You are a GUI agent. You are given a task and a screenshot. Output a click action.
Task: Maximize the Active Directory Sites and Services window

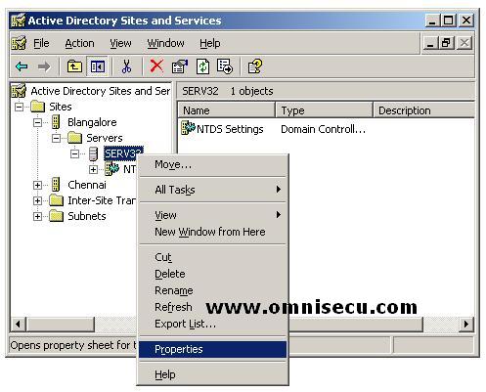(449, 21)
